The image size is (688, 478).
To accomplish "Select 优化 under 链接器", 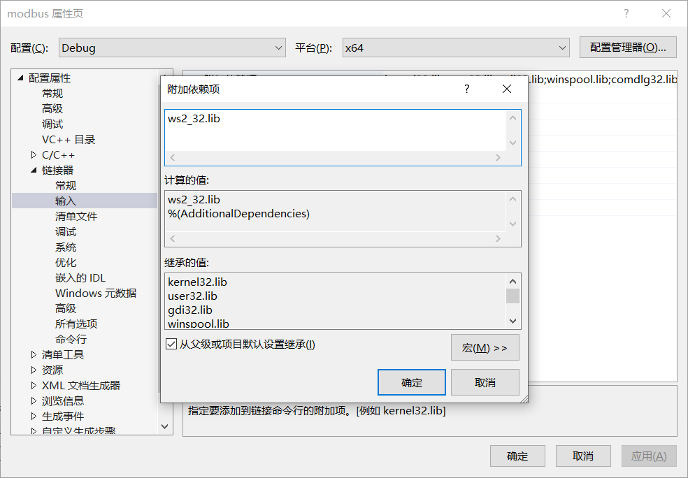I will tap(66, 262).
